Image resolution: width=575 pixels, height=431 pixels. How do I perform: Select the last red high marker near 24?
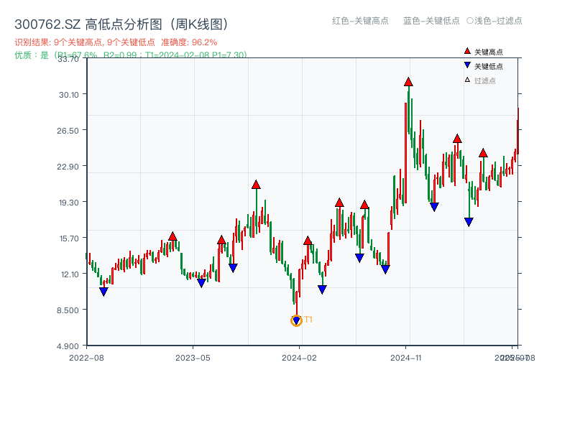483,153
